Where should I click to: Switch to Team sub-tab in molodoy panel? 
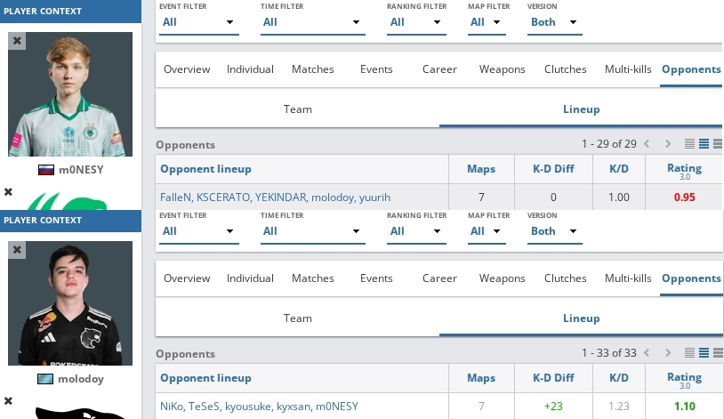coord(298,318)
